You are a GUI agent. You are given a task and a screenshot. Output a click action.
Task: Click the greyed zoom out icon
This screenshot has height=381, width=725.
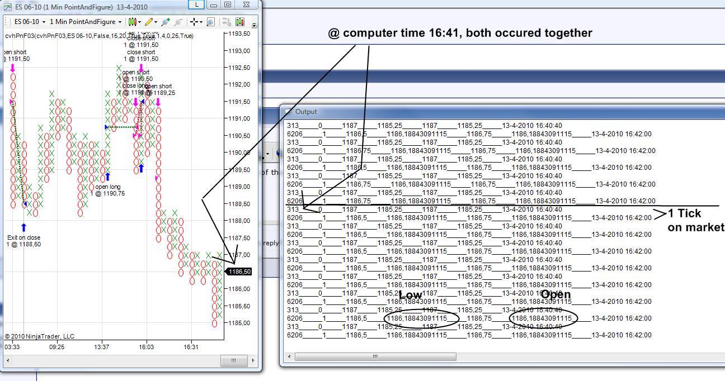pyautogui.click(x=178, y=22)
